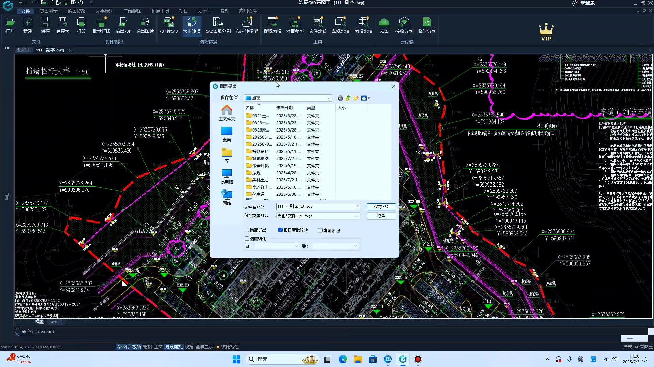The height and width of the screenshot is (367, 654).
Task: Click the PDF转CAD toolbar icon
Action: tap(169, 25)
